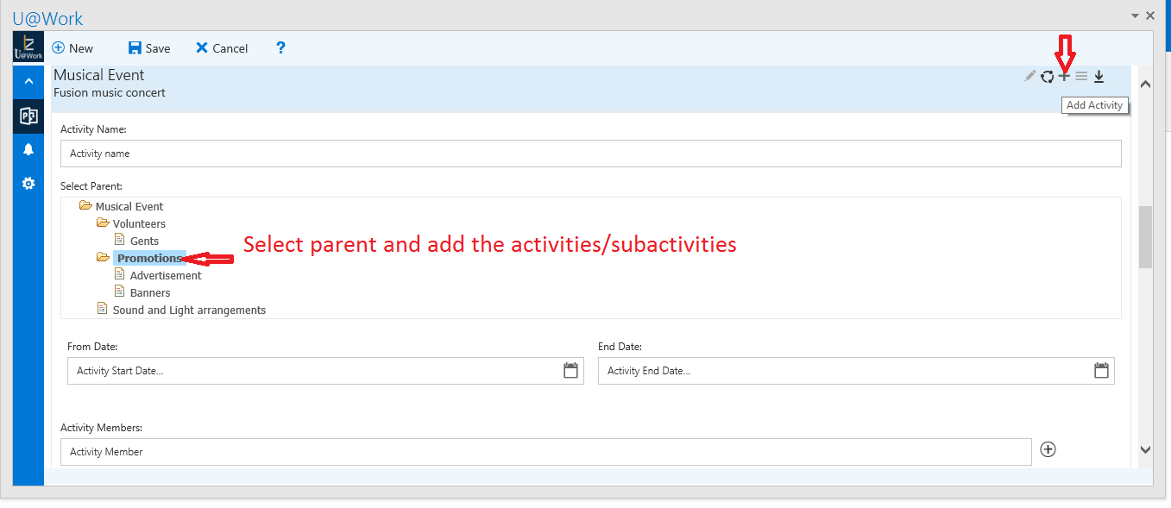The image size is (1171, 508).
Task: Click Save in the toolbar
Action: (149, 48)
